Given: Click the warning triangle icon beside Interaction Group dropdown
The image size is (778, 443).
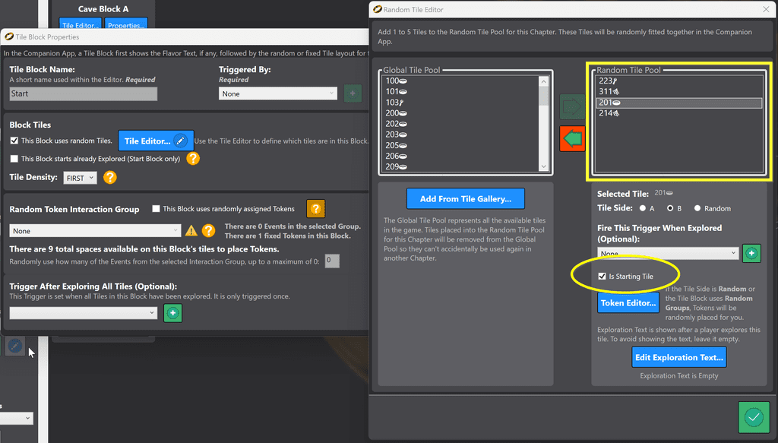Looking at the screenshot, I should click(191, 231).
